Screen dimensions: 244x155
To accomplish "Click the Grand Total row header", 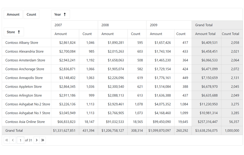I will click(14, 131).
